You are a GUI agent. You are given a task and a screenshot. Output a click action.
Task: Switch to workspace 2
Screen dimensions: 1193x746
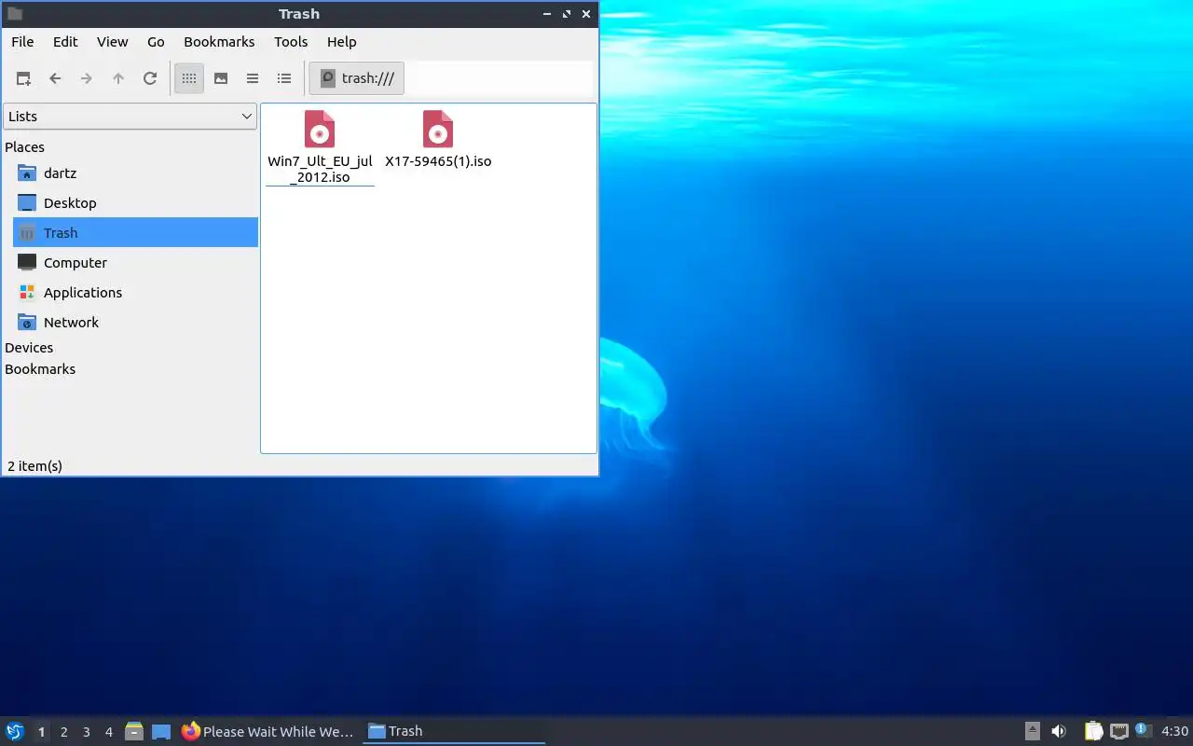coord(63,732)
